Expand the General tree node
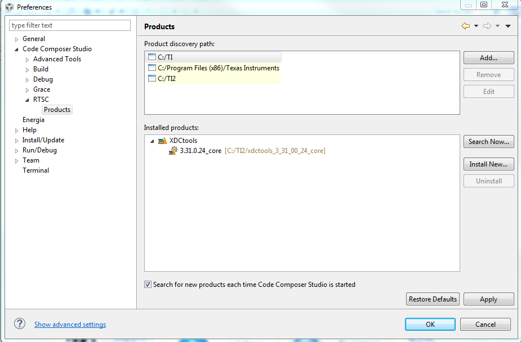The image size is (521, 342). point(16,39)
